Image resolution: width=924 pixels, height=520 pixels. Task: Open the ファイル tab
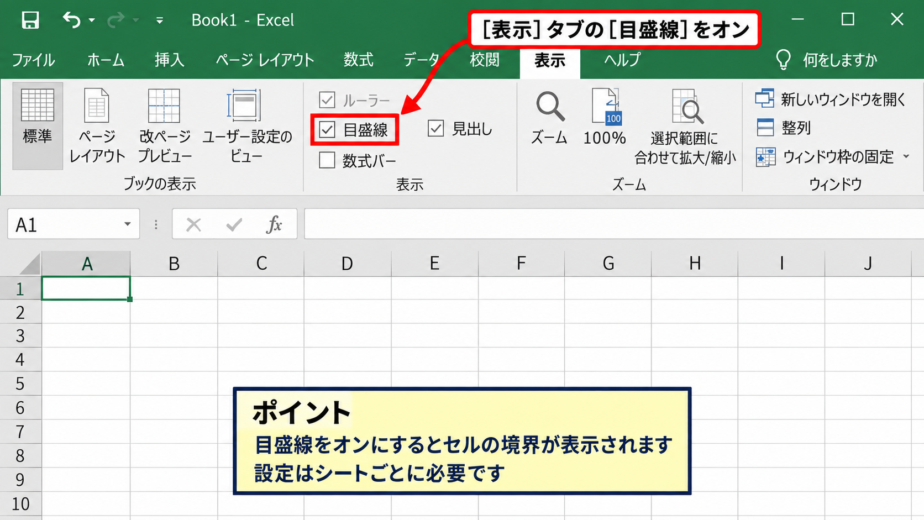tap(33, 60)
